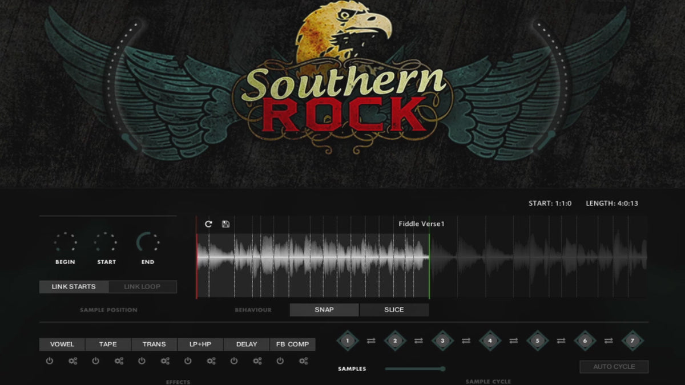Open settings gears for the VOWEL effect
Screen dimensions: 685x385
pyautogui.click(x=72, y=361)
